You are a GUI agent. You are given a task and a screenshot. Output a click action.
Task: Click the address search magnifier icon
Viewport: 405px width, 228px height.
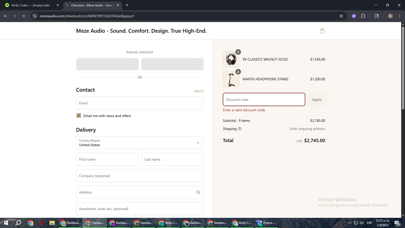click(x=198, y=192)
